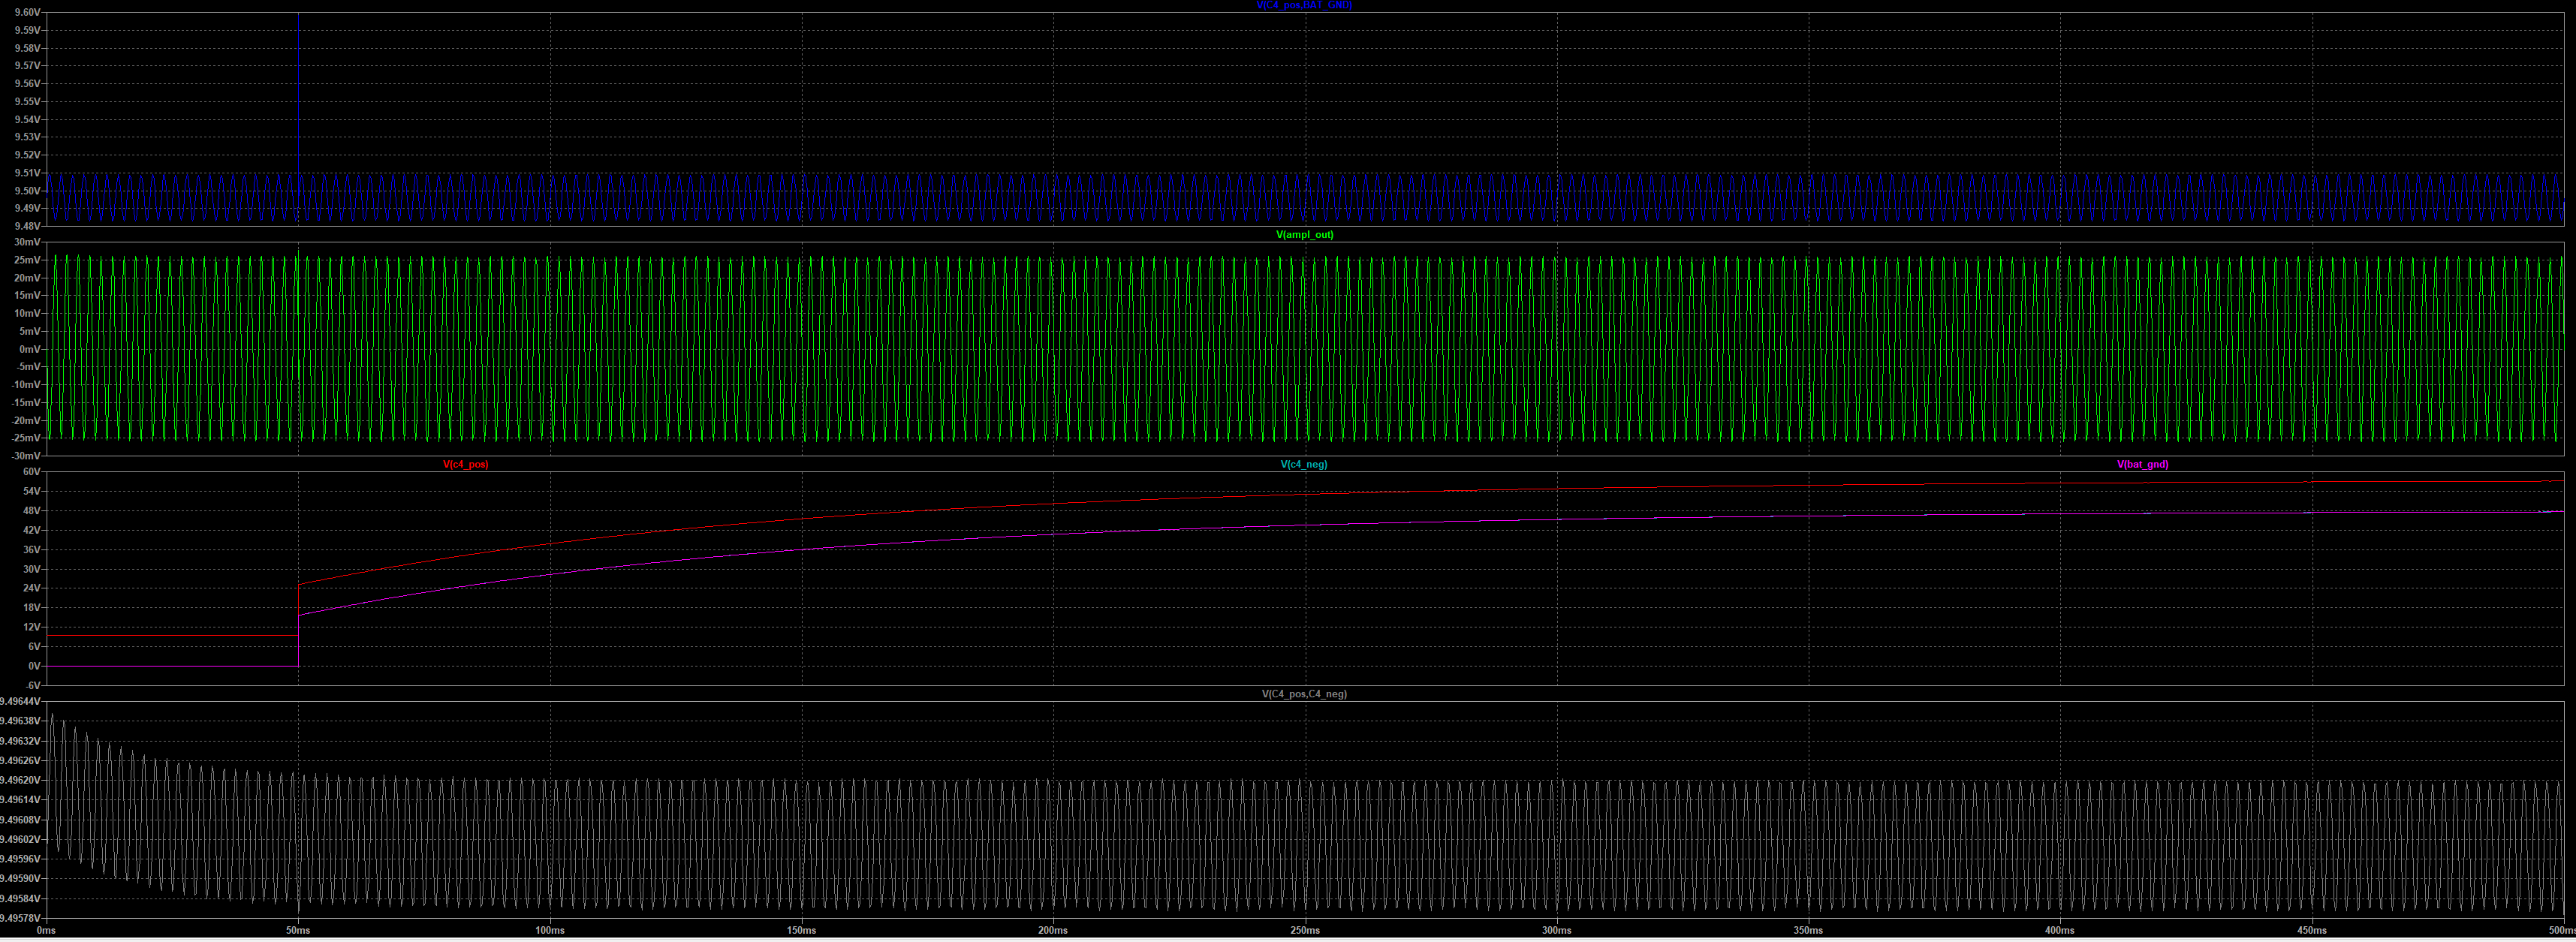Image resolution: width=2576 pixels, height=942 pixels.
Task: Select the green V(ampl_out) trace label
Action: pos(1304,235)
